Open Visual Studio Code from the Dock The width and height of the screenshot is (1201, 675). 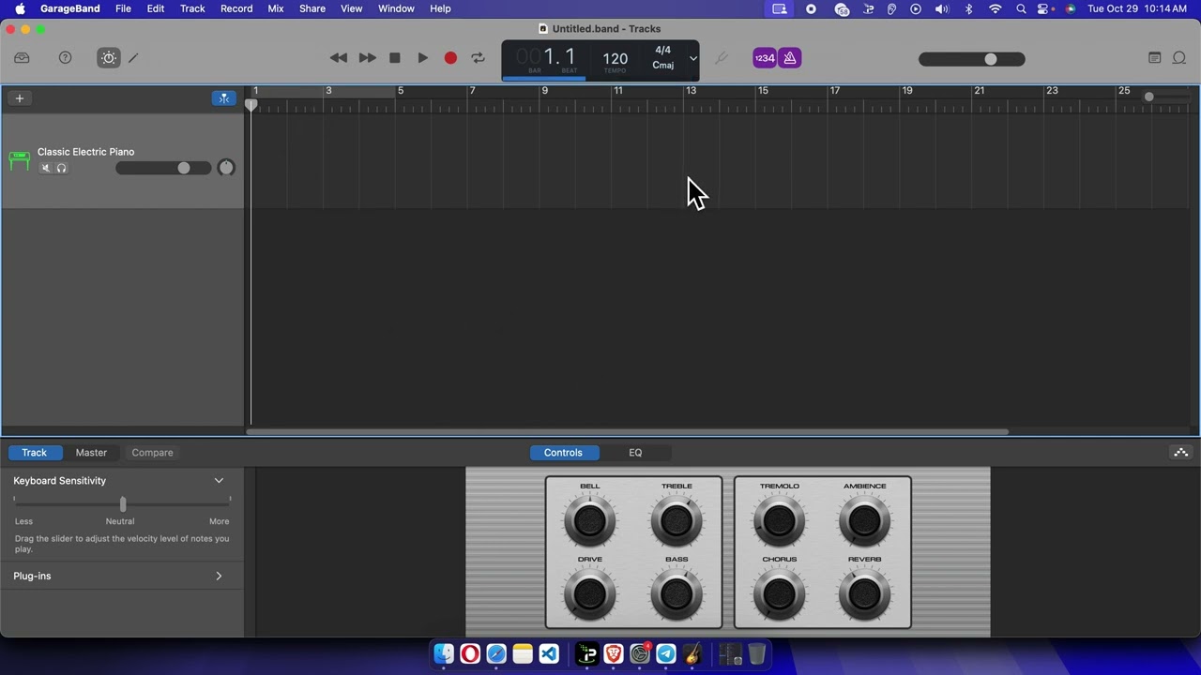click(x=549, y=653)
